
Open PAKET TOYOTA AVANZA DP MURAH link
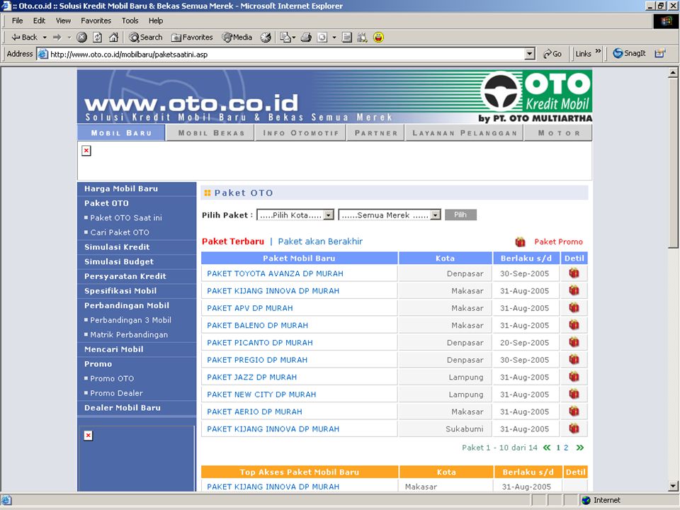point(275,273)
